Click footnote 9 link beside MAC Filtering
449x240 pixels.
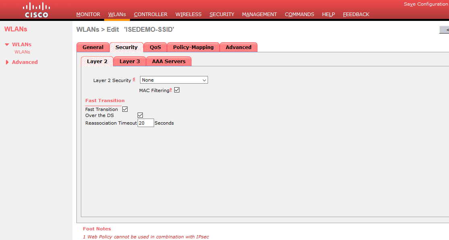(171, 90)
